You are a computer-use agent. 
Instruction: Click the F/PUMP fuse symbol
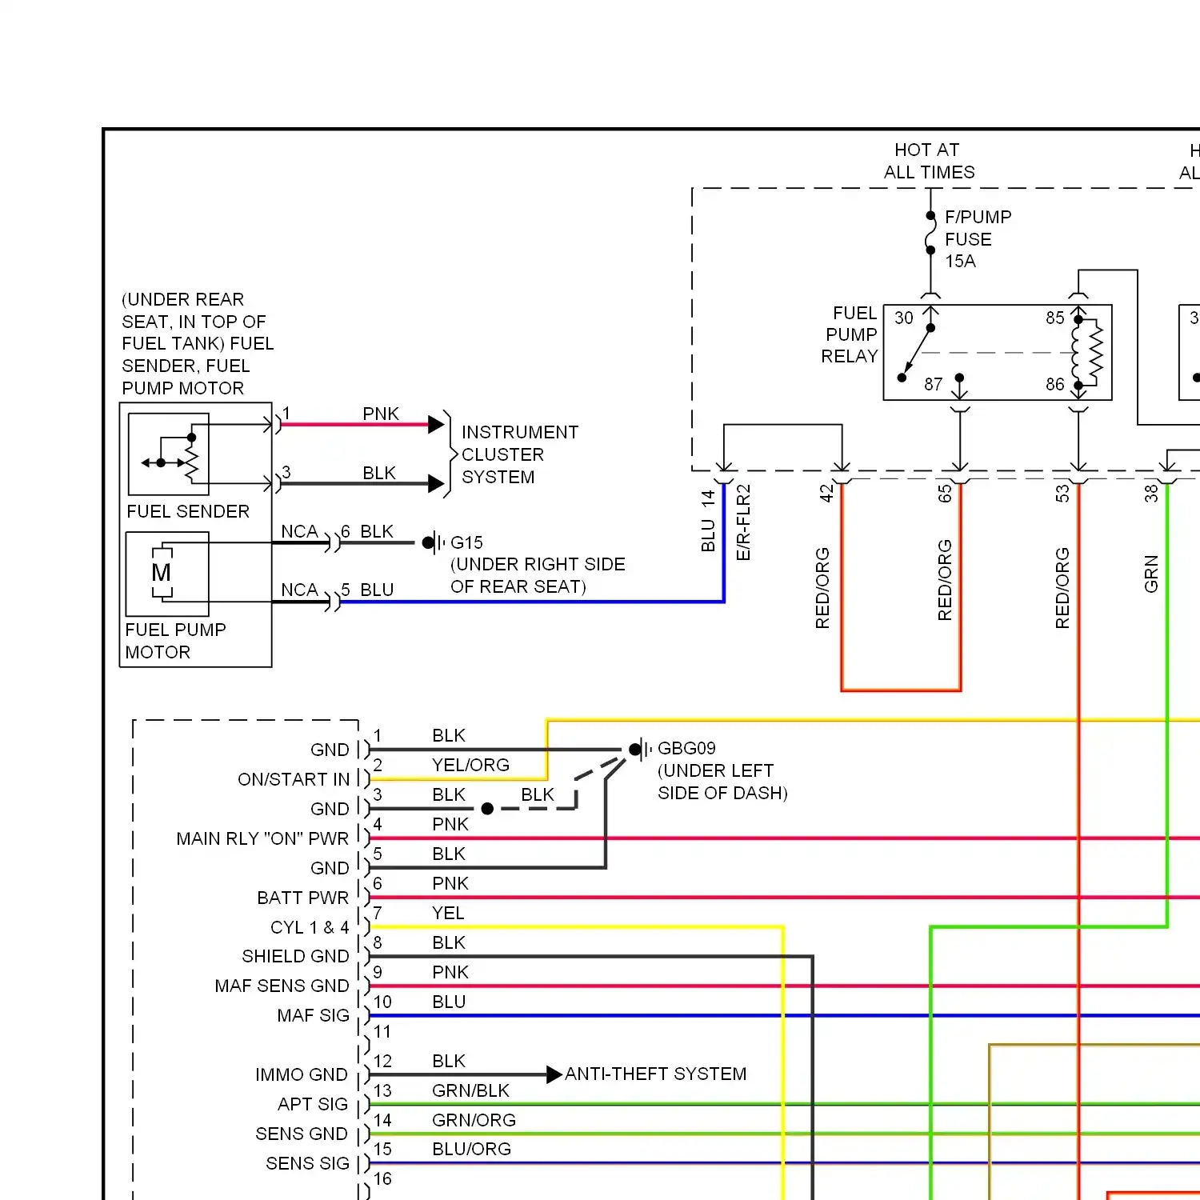(x=930, y=233)
